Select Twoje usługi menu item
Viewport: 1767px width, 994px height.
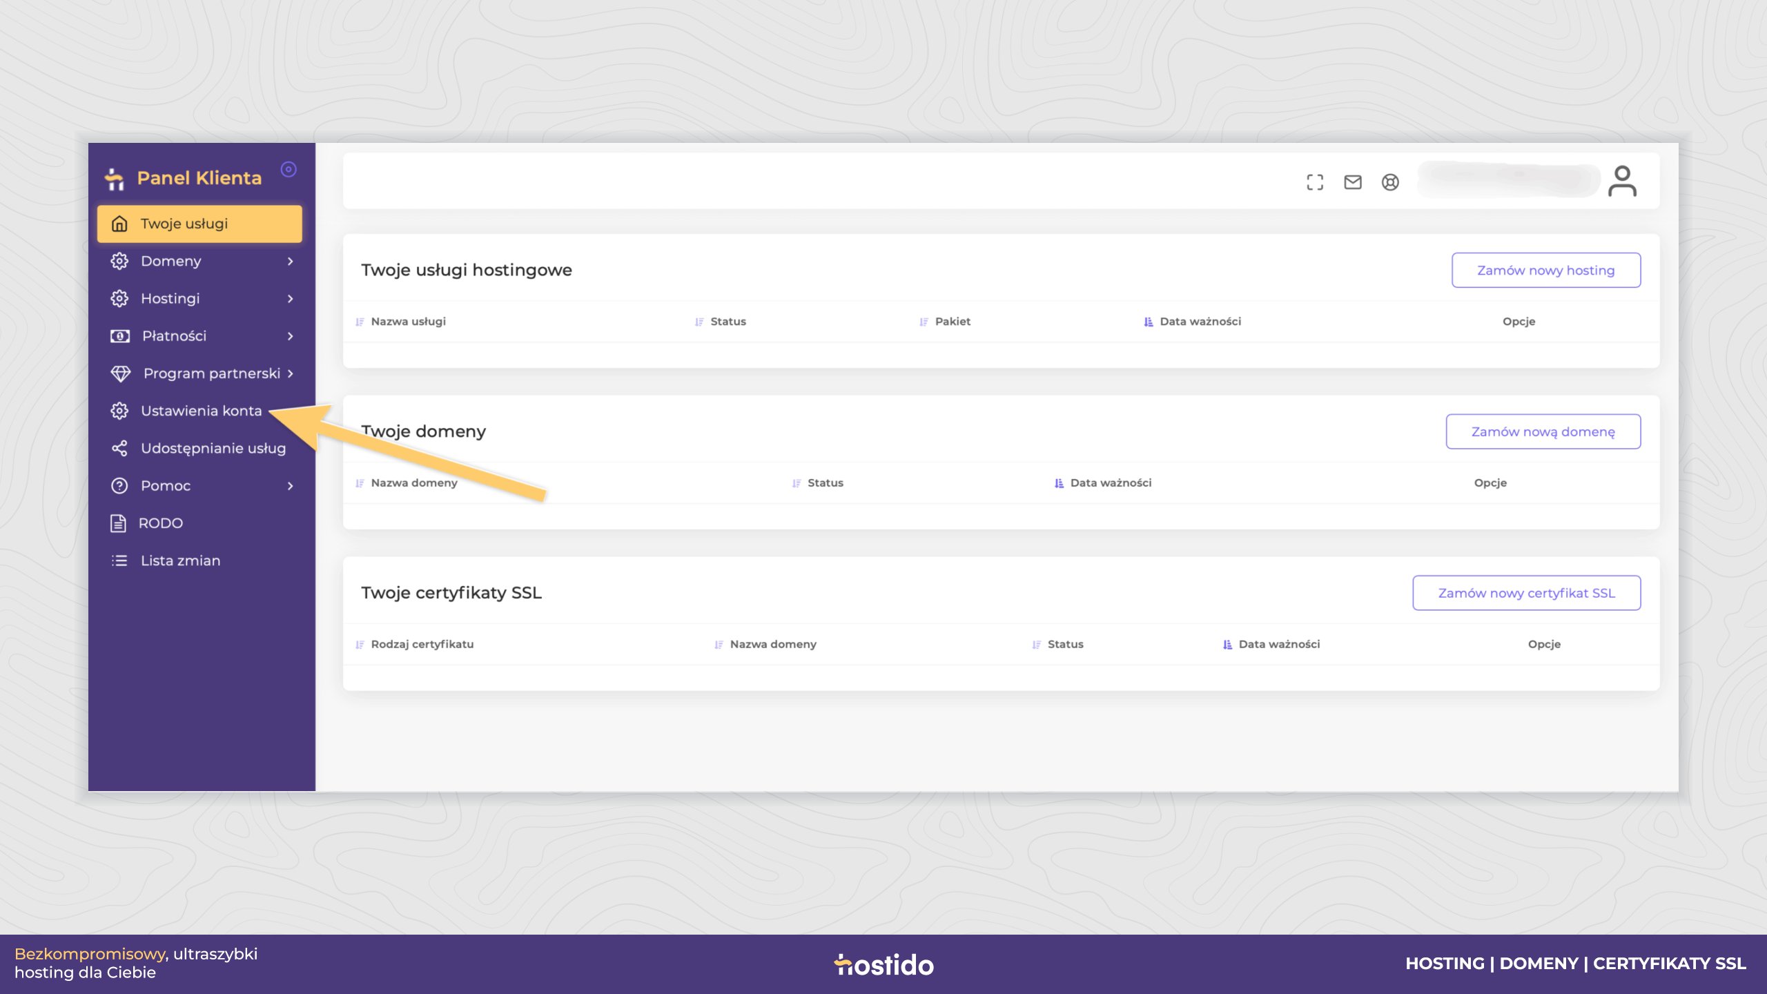click(199, 224)
